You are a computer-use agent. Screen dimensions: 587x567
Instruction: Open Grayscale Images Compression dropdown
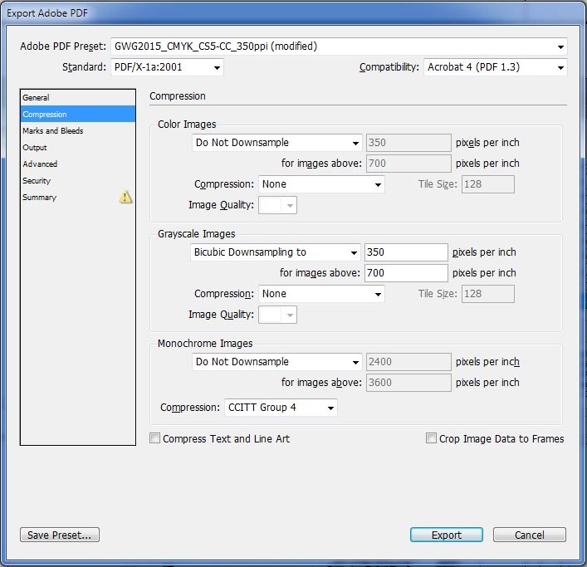[x=321, y=294]
